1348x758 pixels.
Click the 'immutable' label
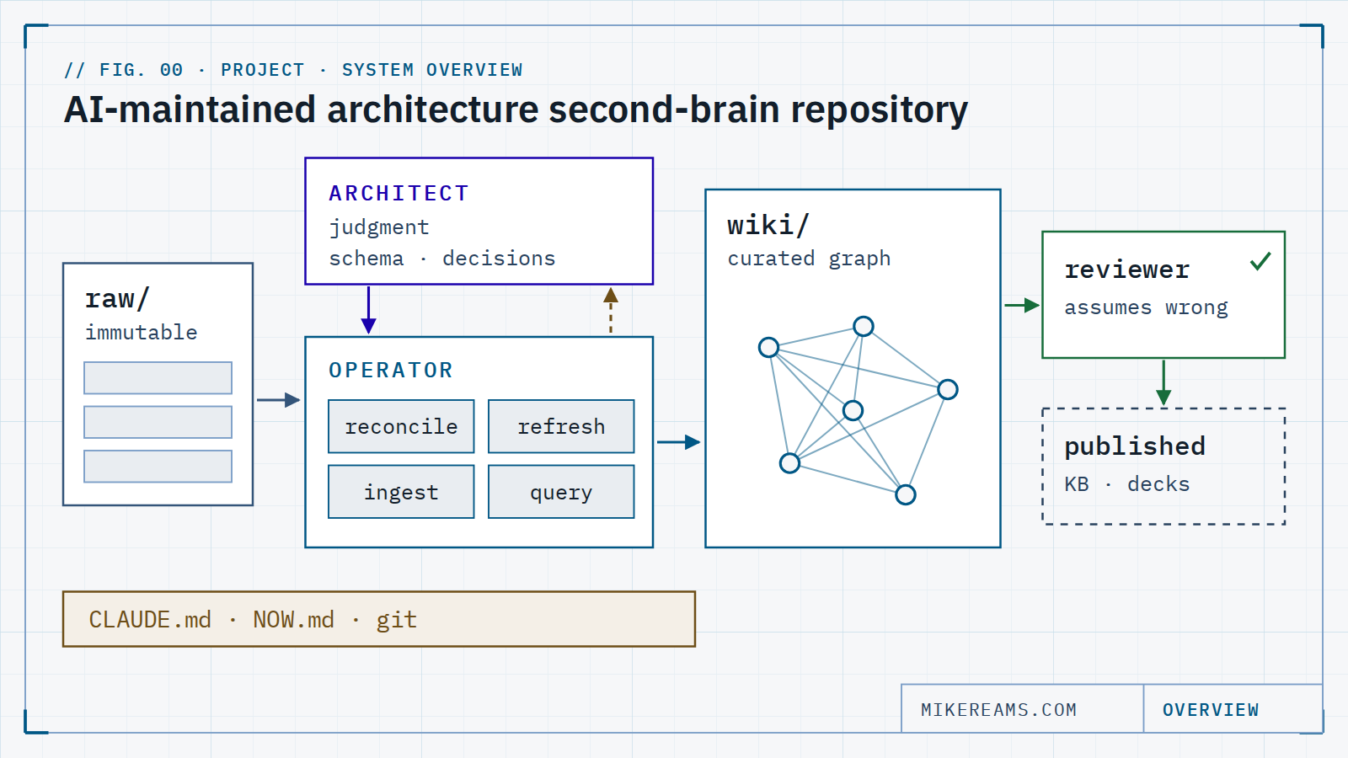tap(141, 333)
